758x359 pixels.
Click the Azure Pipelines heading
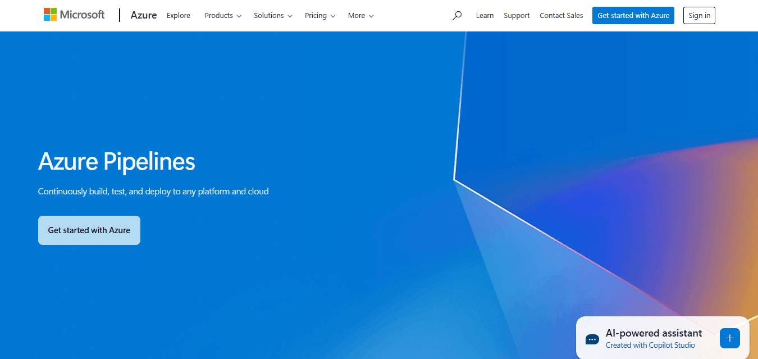coord(117,162)
